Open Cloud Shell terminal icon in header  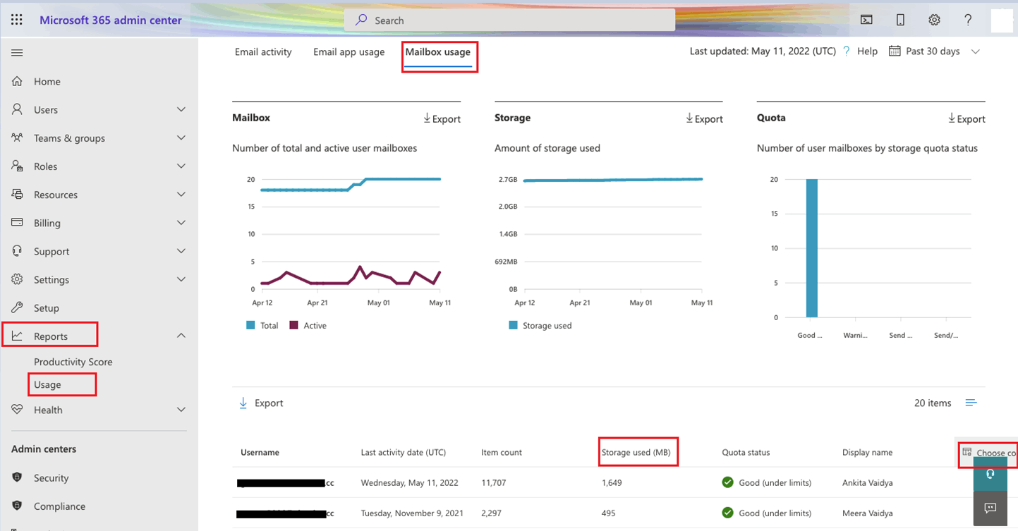click(x=866, y=20)
